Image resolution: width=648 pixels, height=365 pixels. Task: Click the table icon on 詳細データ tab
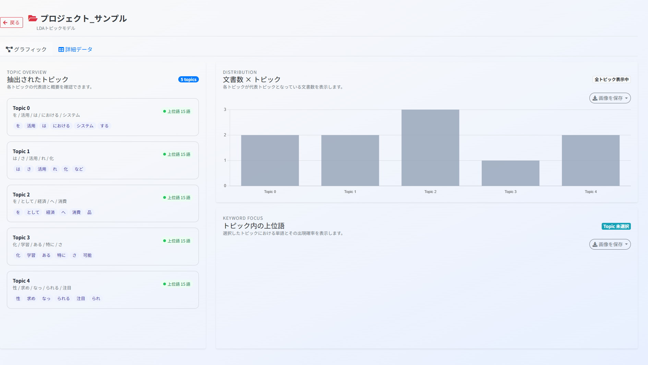point(61,49)
